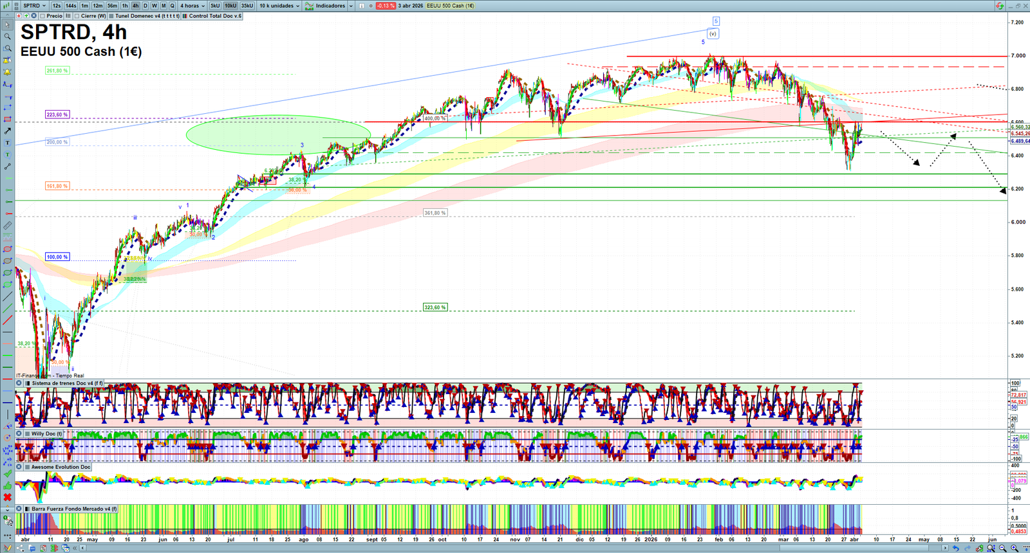This screenshot has width=1030, height=553.
Task: Toggle the Cierre (W) checkbox
Action: (x=77, y=16)
